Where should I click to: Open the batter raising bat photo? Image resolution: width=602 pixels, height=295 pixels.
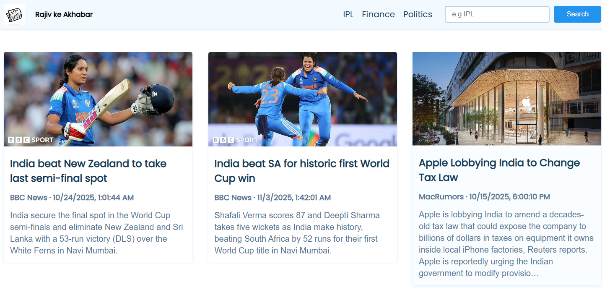[98, 99]
